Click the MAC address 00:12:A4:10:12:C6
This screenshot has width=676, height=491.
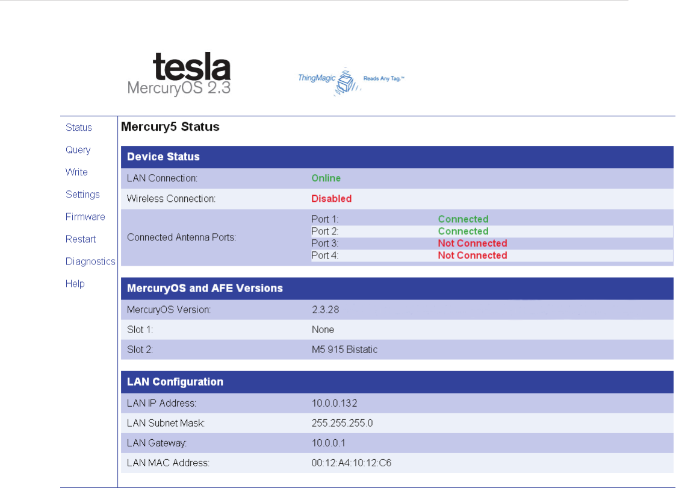click(x=352, y=463)
